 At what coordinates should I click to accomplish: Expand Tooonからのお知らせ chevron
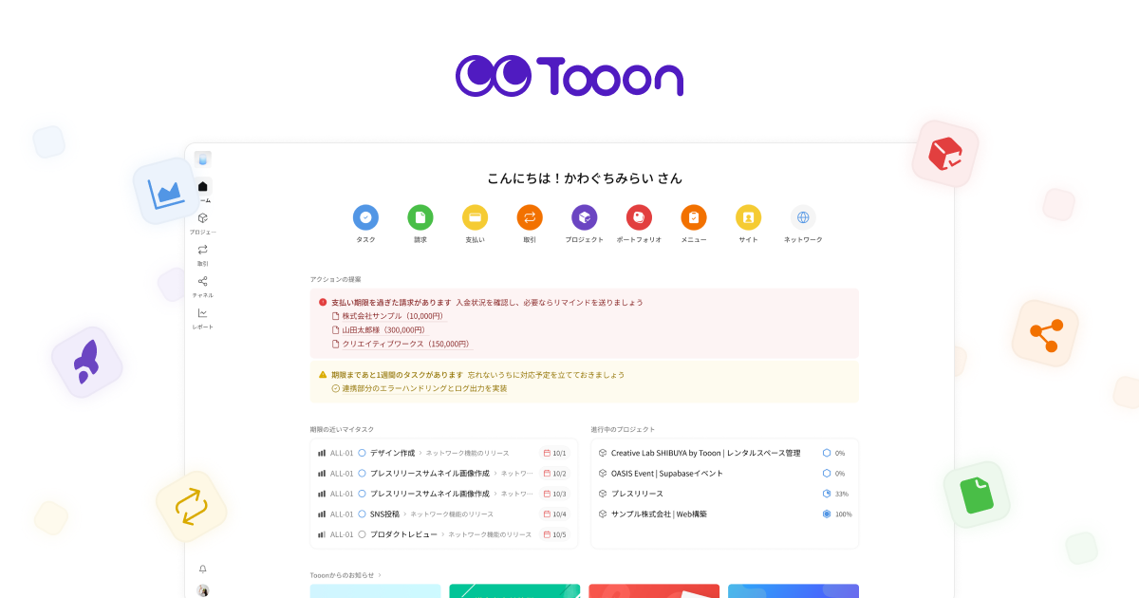tap(380, 575)
